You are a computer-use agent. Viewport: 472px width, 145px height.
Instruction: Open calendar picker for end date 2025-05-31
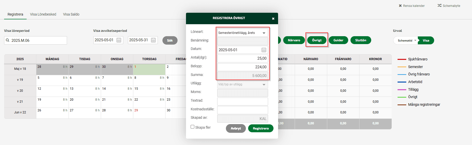click(153, 40)
